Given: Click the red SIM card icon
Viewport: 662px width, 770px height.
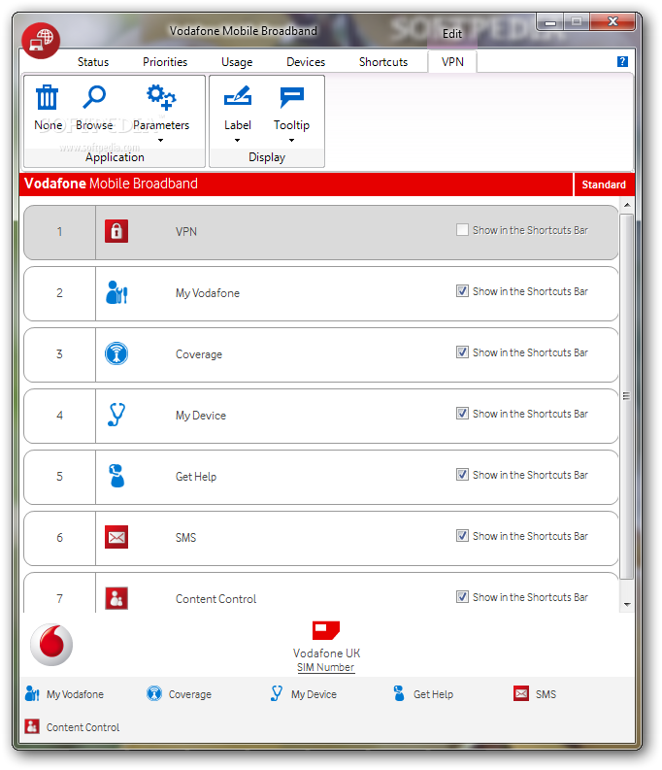Looking at the screenshot, I should (326, 630).
